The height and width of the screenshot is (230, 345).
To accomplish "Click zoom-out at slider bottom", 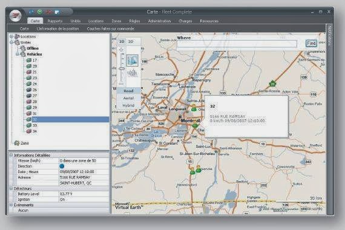I will (x=121, y=84).
